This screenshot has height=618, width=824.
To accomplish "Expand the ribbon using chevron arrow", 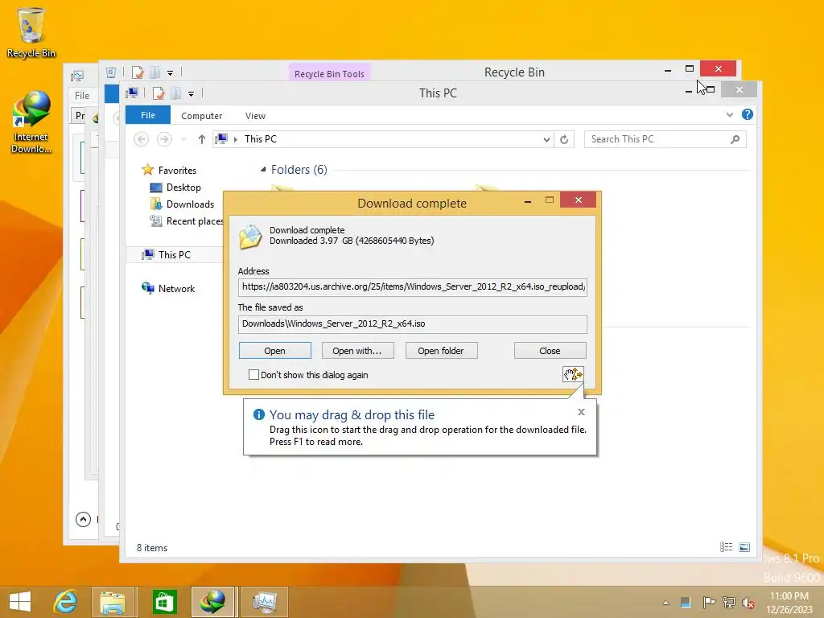I will point(729,114).
